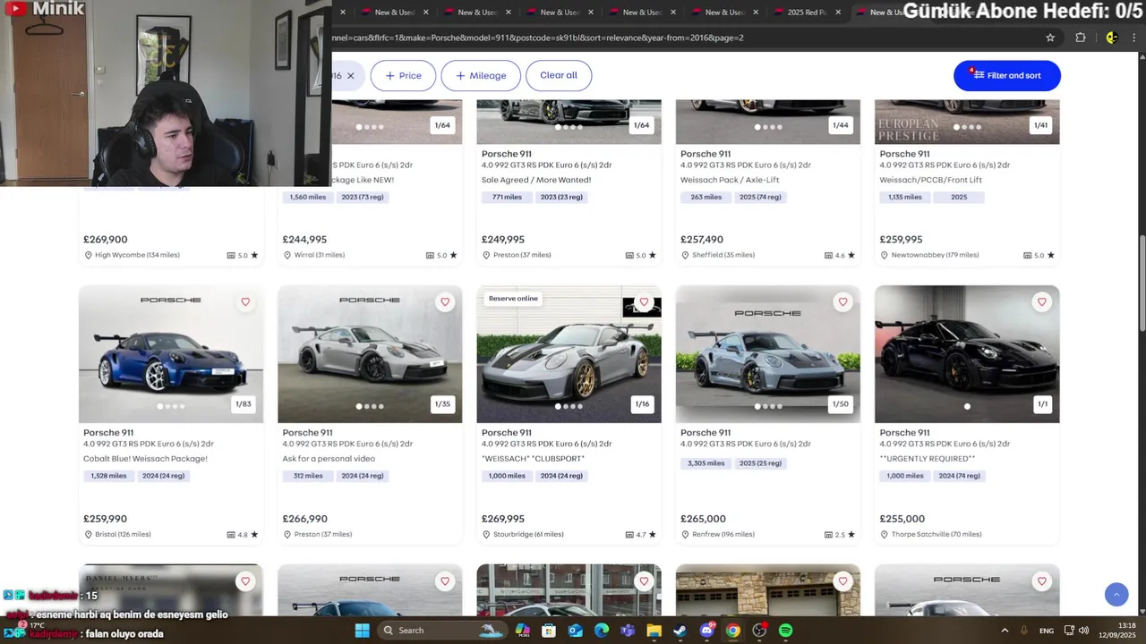View the 4.6 dealer rating on Sheffield listing
Screen dimensions: 1146x644
click(840, 256)
